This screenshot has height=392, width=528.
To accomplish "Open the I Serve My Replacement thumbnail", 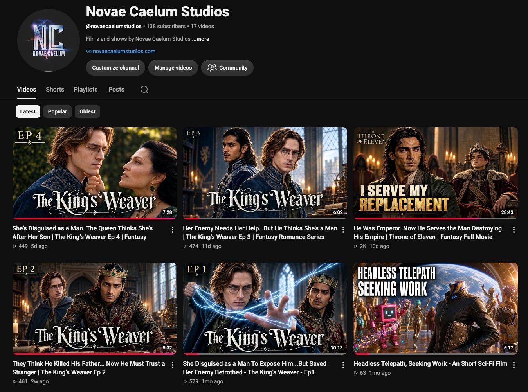I will tap(436, 173).
